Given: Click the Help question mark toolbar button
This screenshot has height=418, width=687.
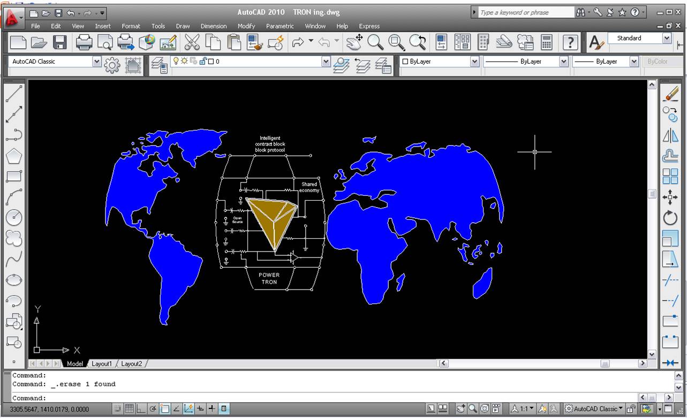Looking at the screenshot, I should [x=570, y=42].
